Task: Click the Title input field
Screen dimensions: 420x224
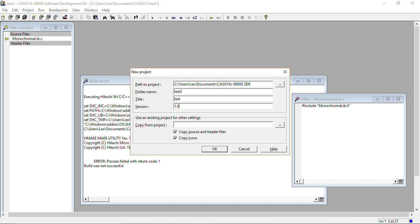Action: [223, 99]
